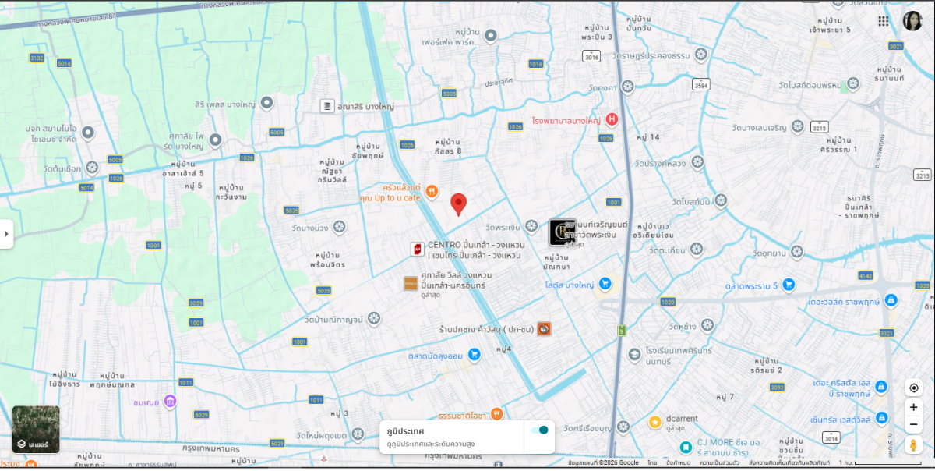This screenshot has width=935, height=471.
Task: Open the ธนนนท์เจริญยนต์ สาขาวัดพระเงิน business logo
Action: [563, 232]
